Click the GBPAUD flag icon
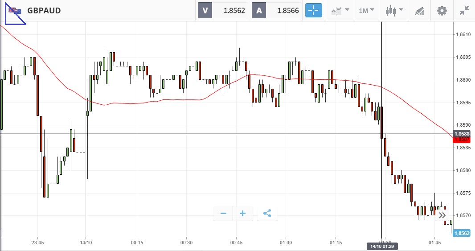 click(x=15, y=10)
